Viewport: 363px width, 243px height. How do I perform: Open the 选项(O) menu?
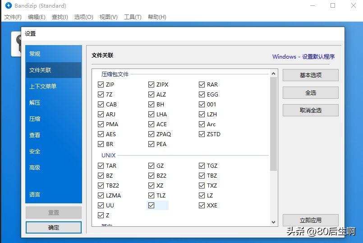[x=83, y=17]
